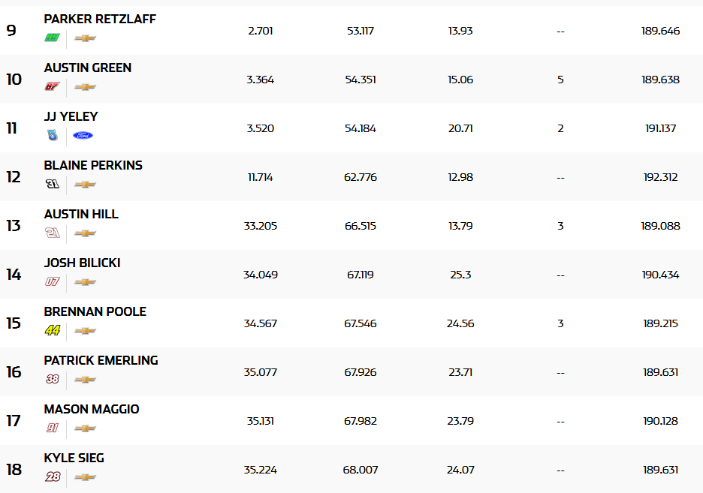Open the JJ Yeley driver name
Image resolution: width=703 pixels, height=493 pixels.
[x=71, y=116]
